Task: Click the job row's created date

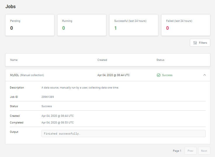Action: tap(113, 75)
